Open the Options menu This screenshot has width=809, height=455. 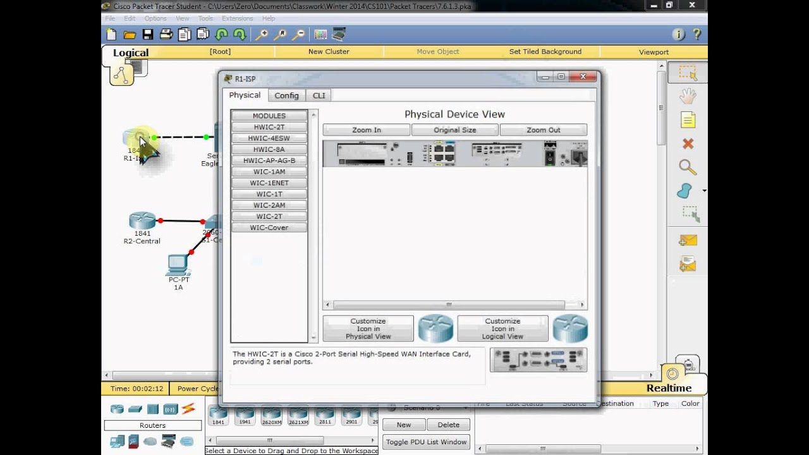click(155, 18)
